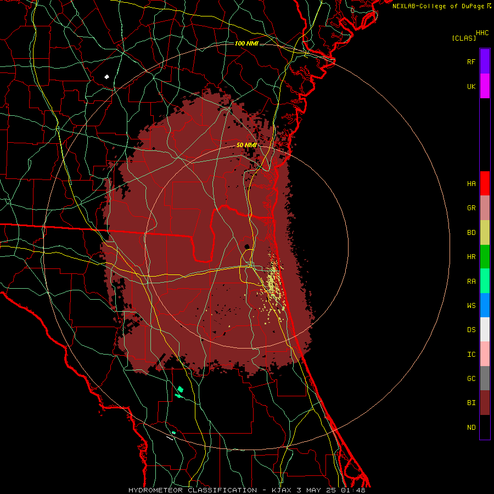This screenshot has height=494, width=494.
Task: Click the BI legend label
Action: coord(471,403)
